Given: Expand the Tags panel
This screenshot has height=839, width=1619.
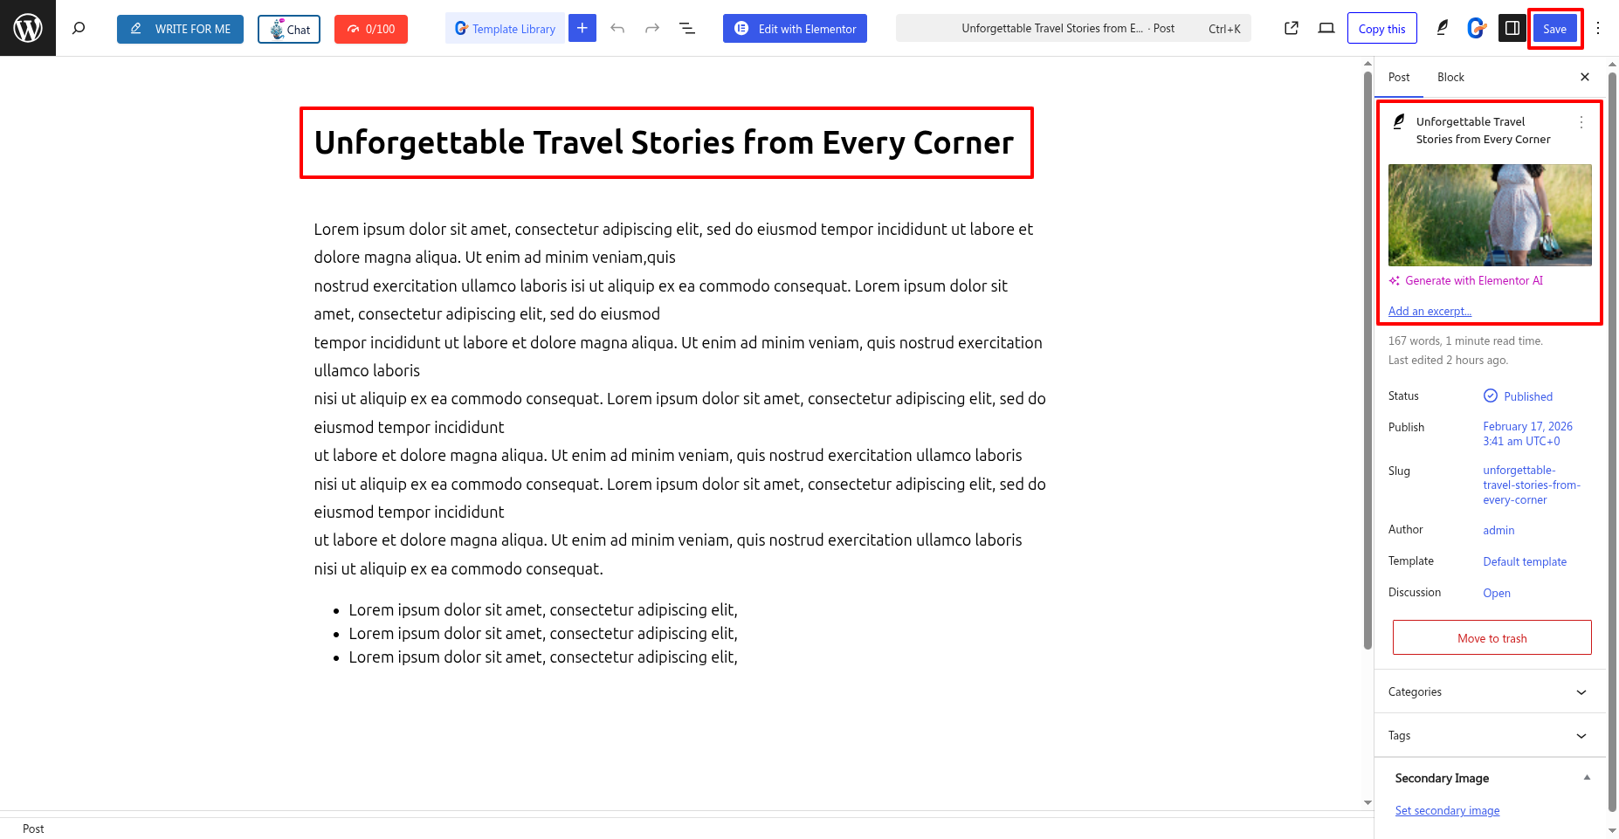Looking at the screenshot, I should tap(1489, 735).
